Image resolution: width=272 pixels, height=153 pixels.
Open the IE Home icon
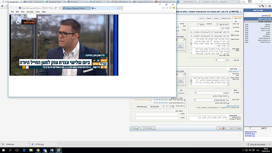pyautogui.click(x=164, y=8)
